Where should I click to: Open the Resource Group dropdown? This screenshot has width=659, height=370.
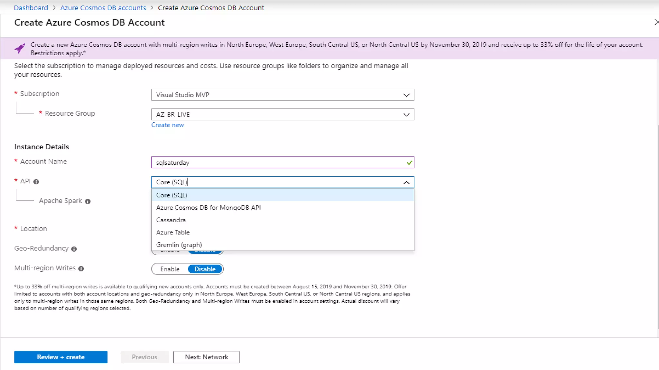[406, 115]
